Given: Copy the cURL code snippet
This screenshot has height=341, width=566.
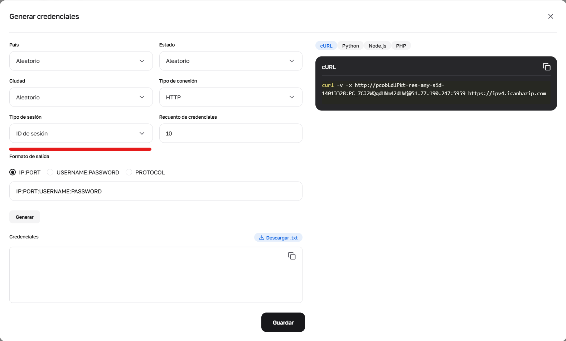Looking at the screenshot, I should (x=546, y=67).
